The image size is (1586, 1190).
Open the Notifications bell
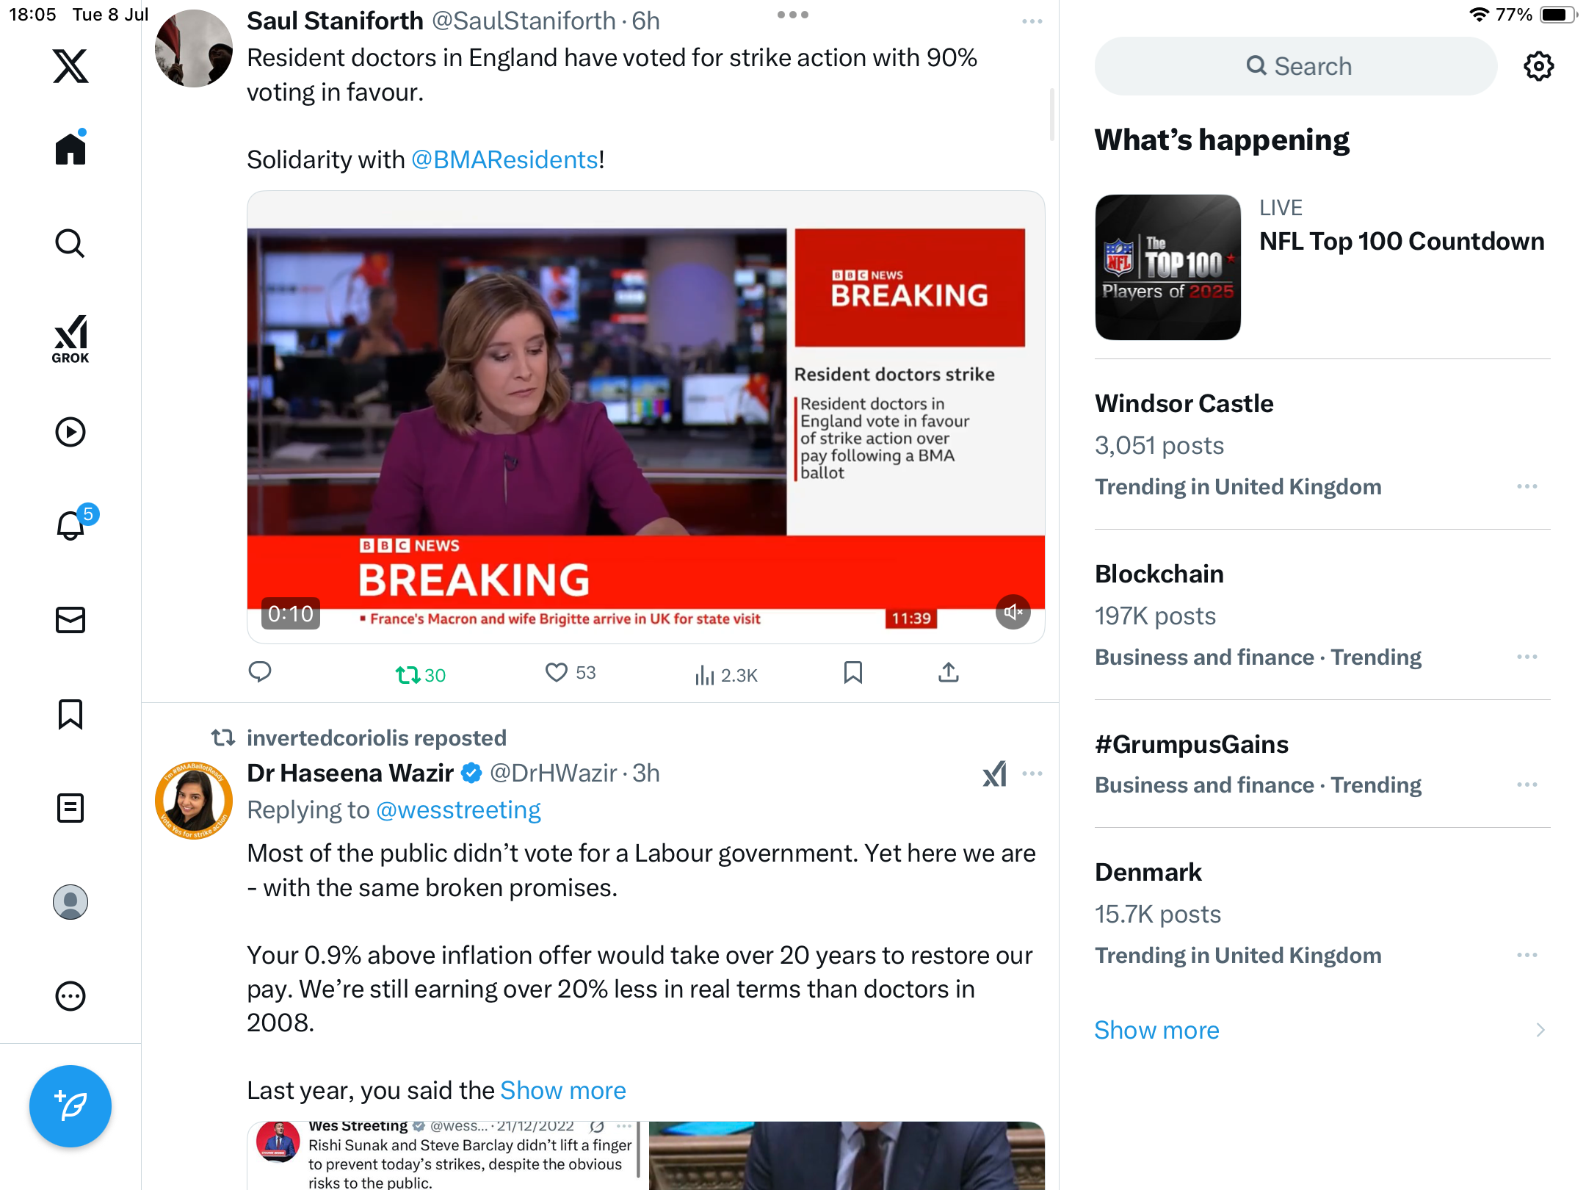click(x=71, y=525)
